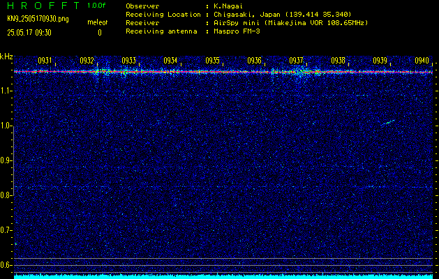Select the Chigasaki, Japan location text
Image resolution: width=439 pixels, height=279 pixels.
(x=283, y=15)
